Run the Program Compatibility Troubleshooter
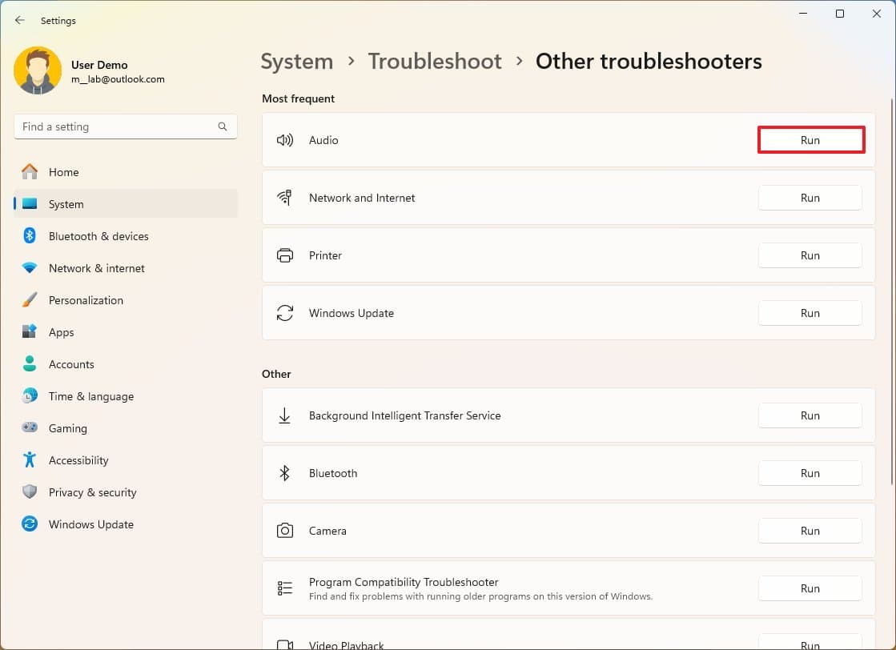896x650 pixels. click(x=810, y=588)
